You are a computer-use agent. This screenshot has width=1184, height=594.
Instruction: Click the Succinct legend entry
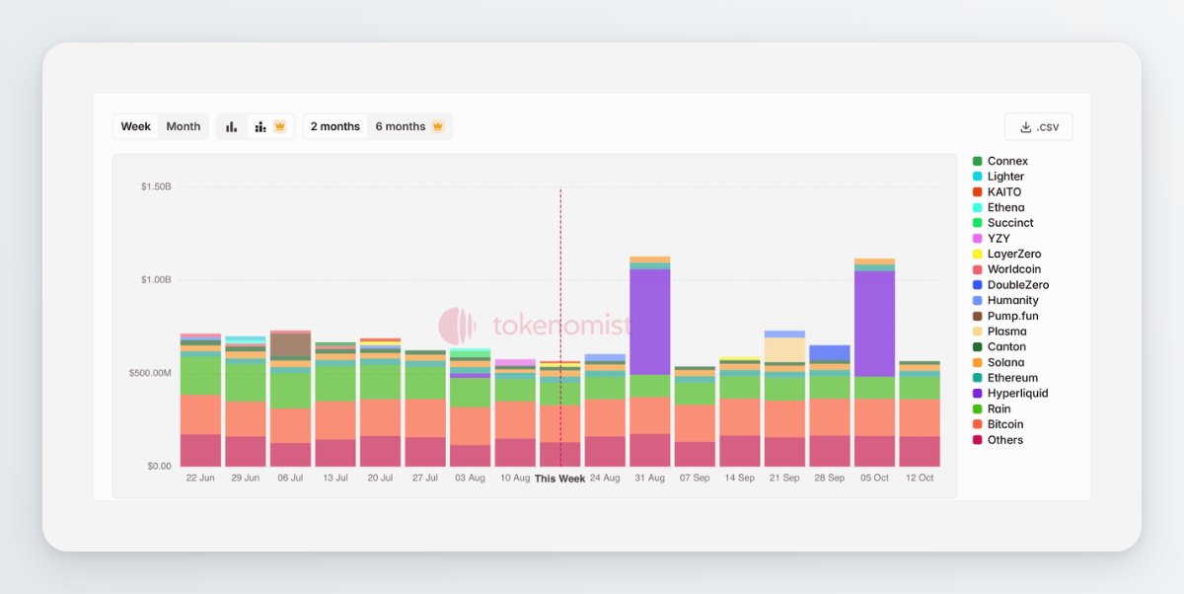coord(1001,223)
